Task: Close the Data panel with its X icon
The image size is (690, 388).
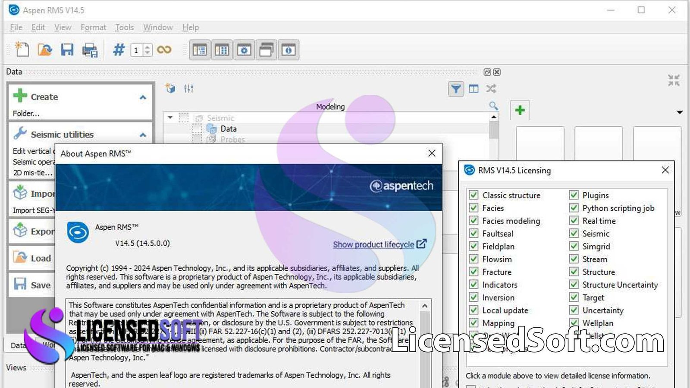Action: tap(497, 72)
